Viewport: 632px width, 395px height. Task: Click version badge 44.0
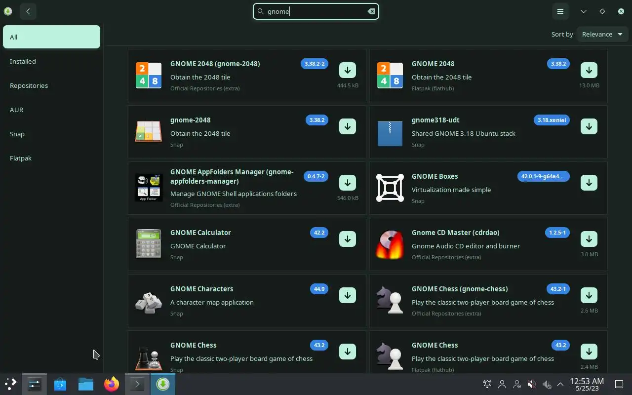tap(319, 289)
